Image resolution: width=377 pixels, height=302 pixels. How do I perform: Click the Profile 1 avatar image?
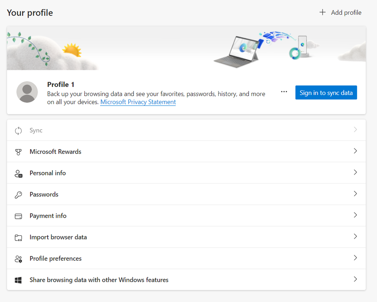click(27, 92)
